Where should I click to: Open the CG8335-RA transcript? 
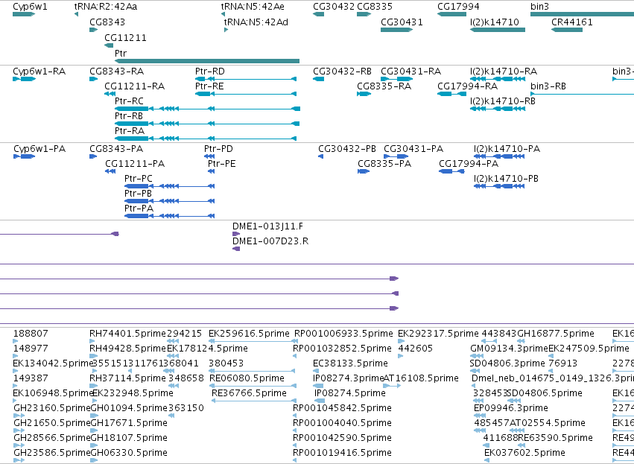click(364, 94)
